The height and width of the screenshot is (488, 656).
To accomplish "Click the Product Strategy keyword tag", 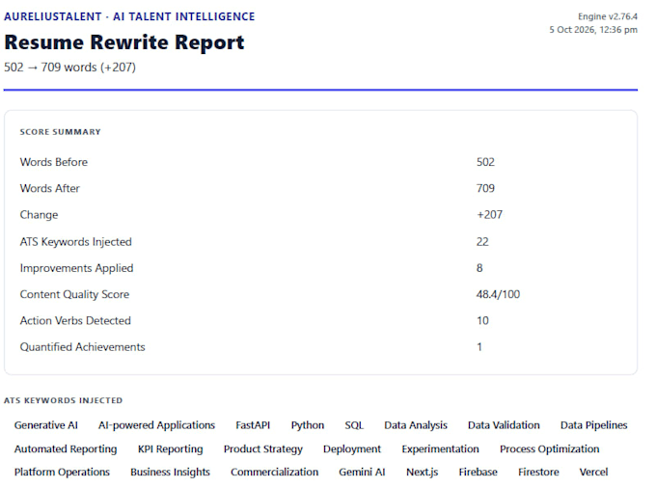I will (262, 449).
